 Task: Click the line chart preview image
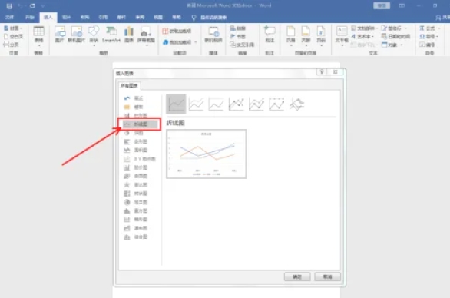[x=207, y=154]
